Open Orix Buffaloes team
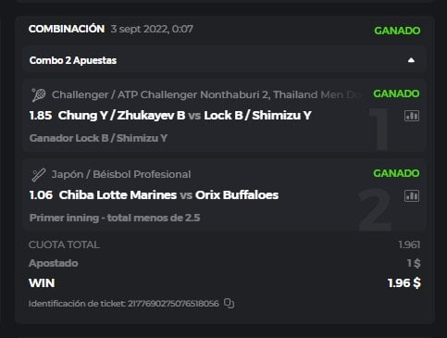The image size is (447, 338). pos(237,195)
